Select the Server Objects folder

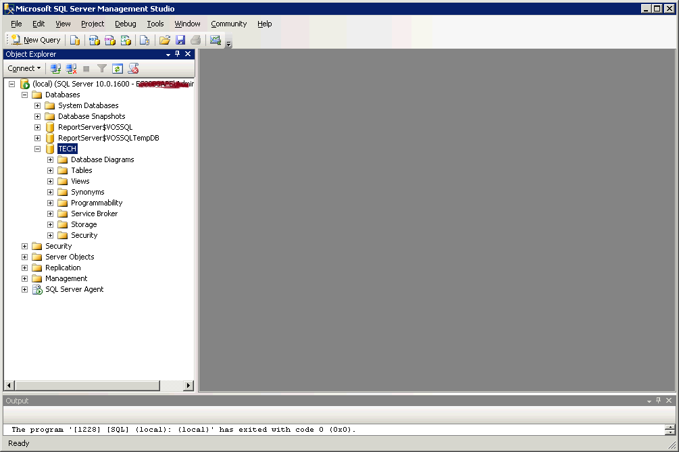point(70,257)
